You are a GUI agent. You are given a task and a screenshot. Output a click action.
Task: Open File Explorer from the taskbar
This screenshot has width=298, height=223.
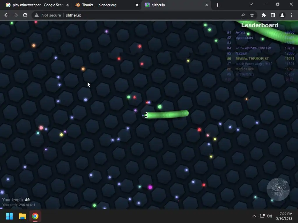point(22,216)
